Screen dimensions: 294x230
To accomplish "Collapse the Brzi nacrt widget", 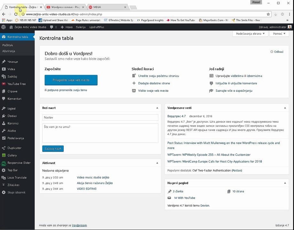I will point(157,108).
